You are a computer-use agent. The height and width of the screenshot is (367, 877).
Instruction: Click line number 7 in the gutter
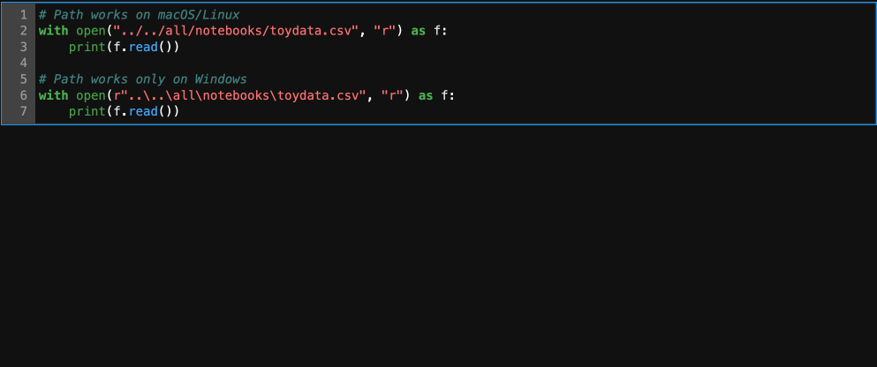click(x=24, y=112)
